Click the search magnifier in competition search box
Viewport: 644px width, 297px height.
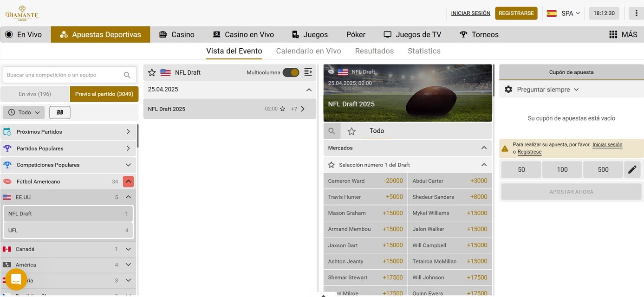tap(127, 75)
